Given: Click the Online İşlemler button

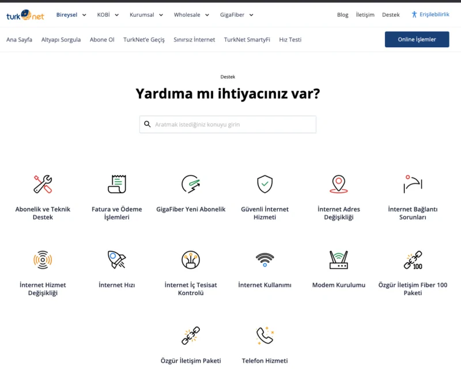Looking at the screenshot, I should pos(417,39).
